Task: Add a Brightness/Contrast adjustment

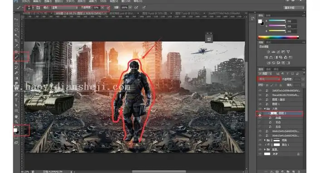Action: click(x=268, y=52)
